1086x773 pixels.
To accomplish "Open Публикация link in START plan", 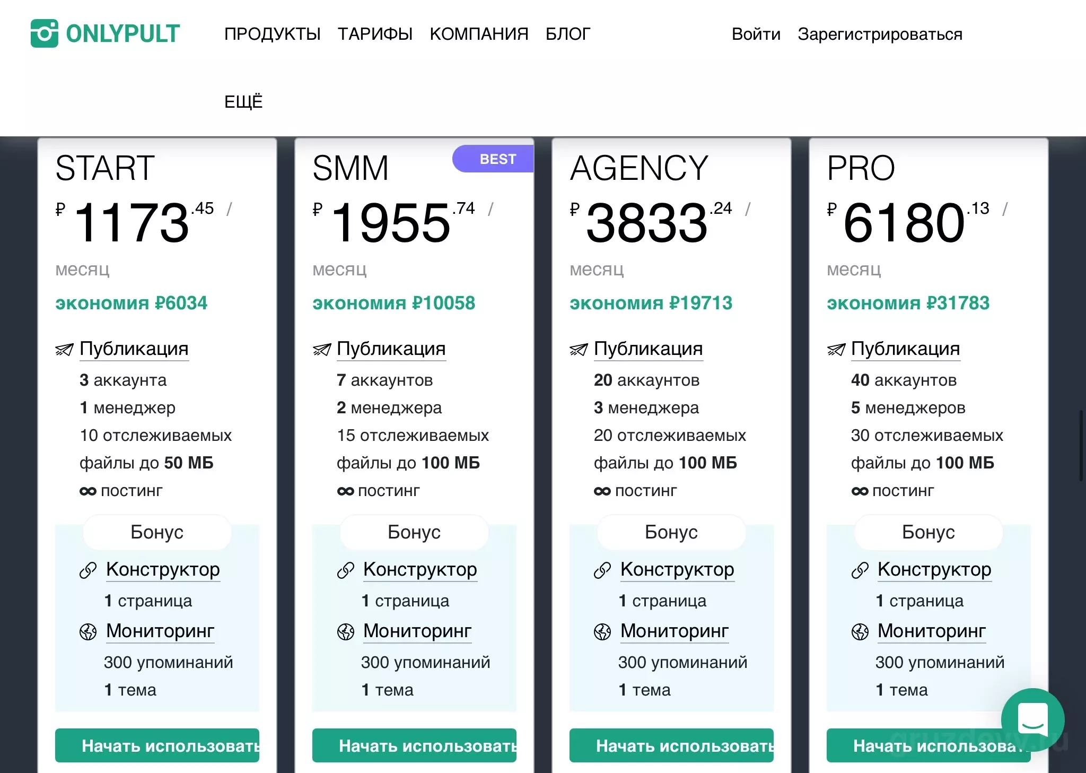I will (134, 349).
